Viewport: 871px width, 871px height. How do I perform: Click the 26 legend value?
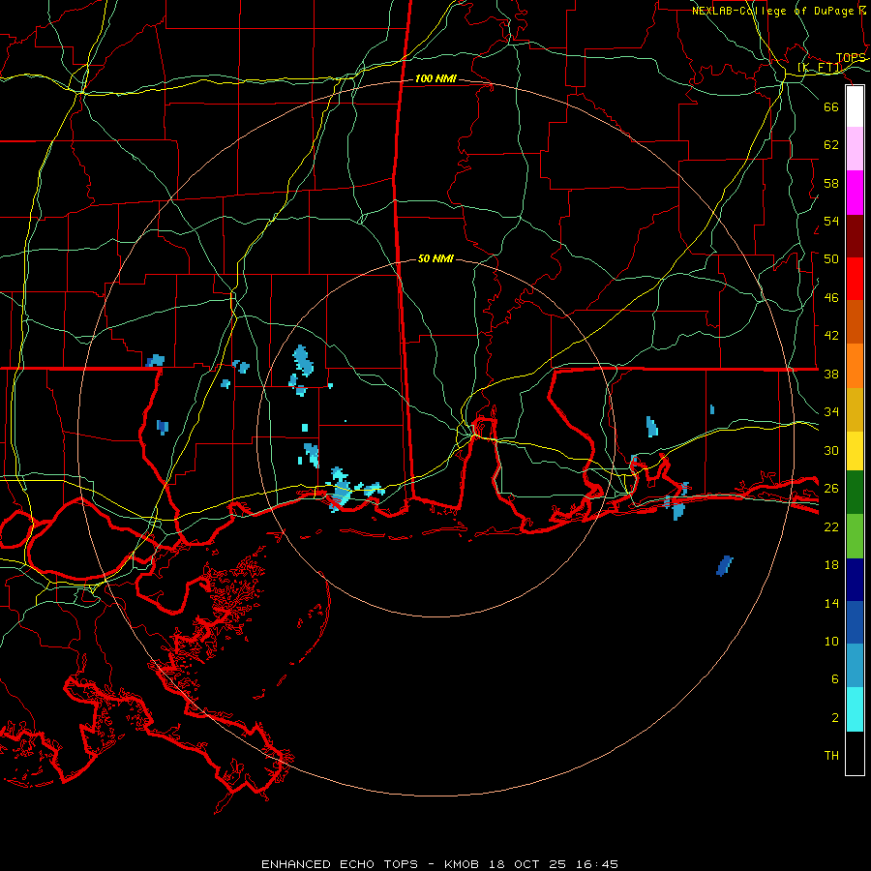[831, 489]
